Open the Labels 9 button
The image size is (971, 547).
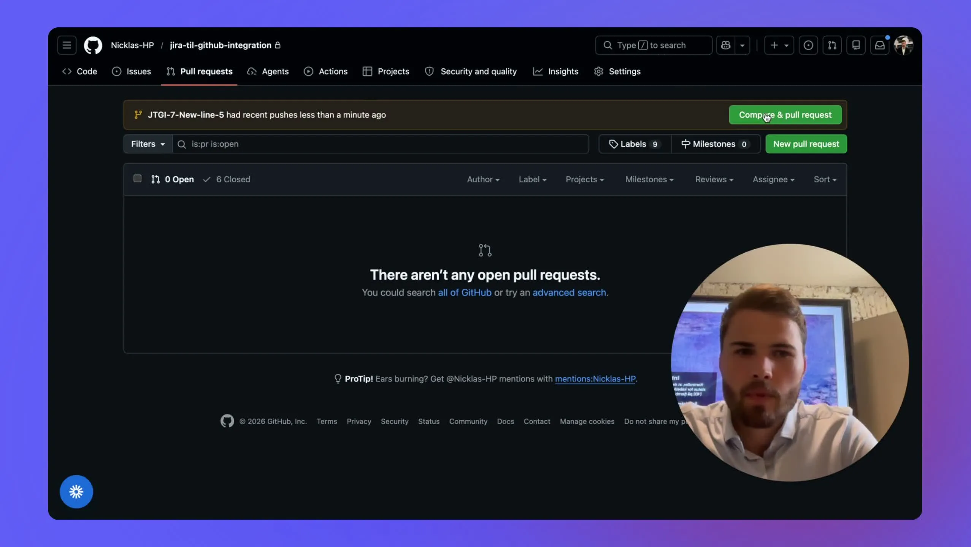pos(635,144)
